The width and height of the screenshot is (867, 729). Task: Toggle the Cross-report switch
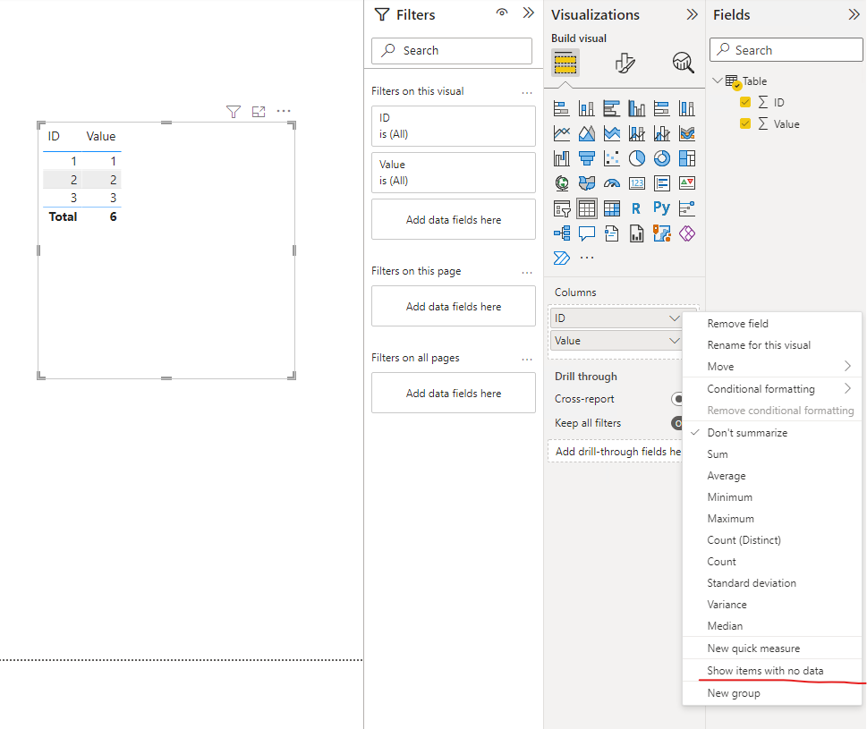coord(677,399)
